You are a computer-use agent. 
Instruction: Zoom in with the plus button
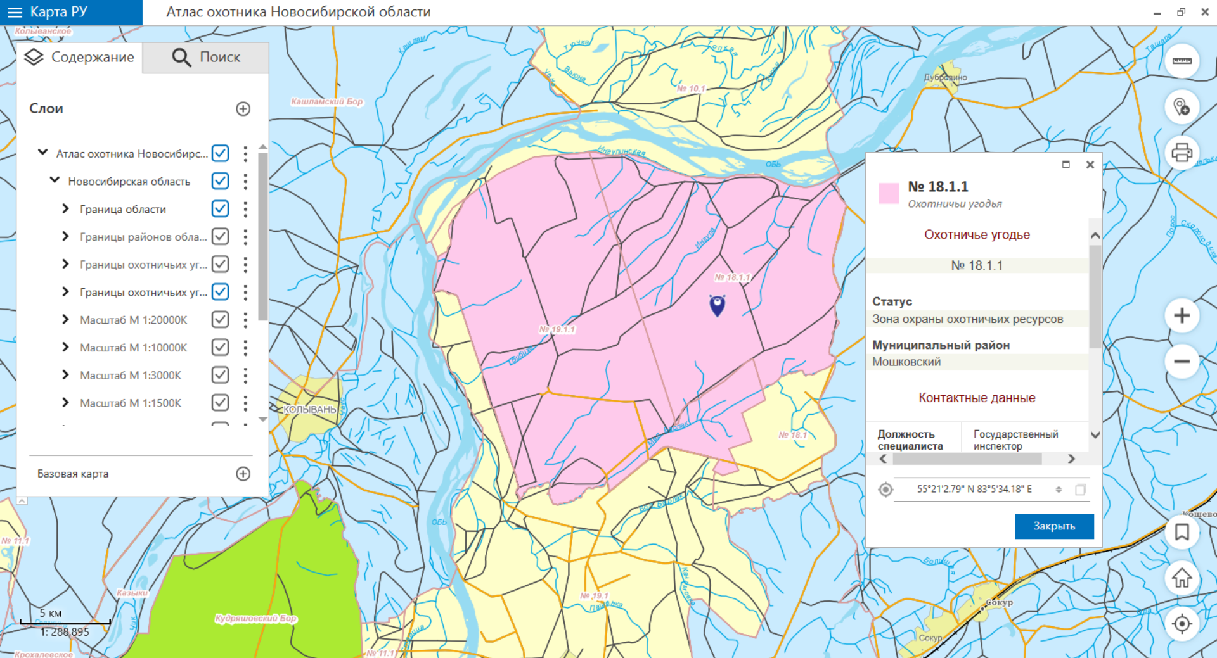1182,315
